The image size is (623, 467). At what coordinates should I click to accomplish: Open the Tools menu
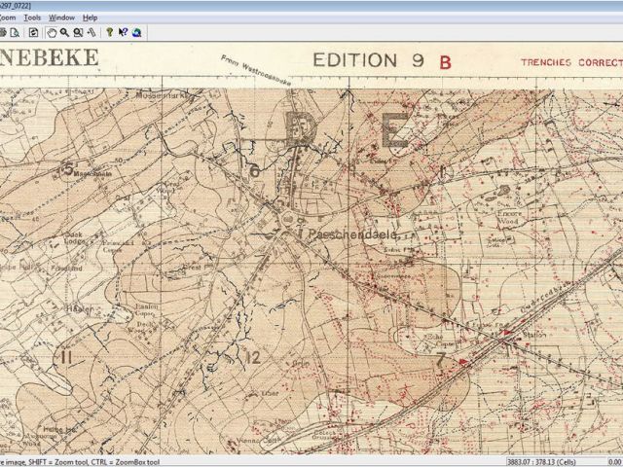pyautogui.click(x=32, y=18)
